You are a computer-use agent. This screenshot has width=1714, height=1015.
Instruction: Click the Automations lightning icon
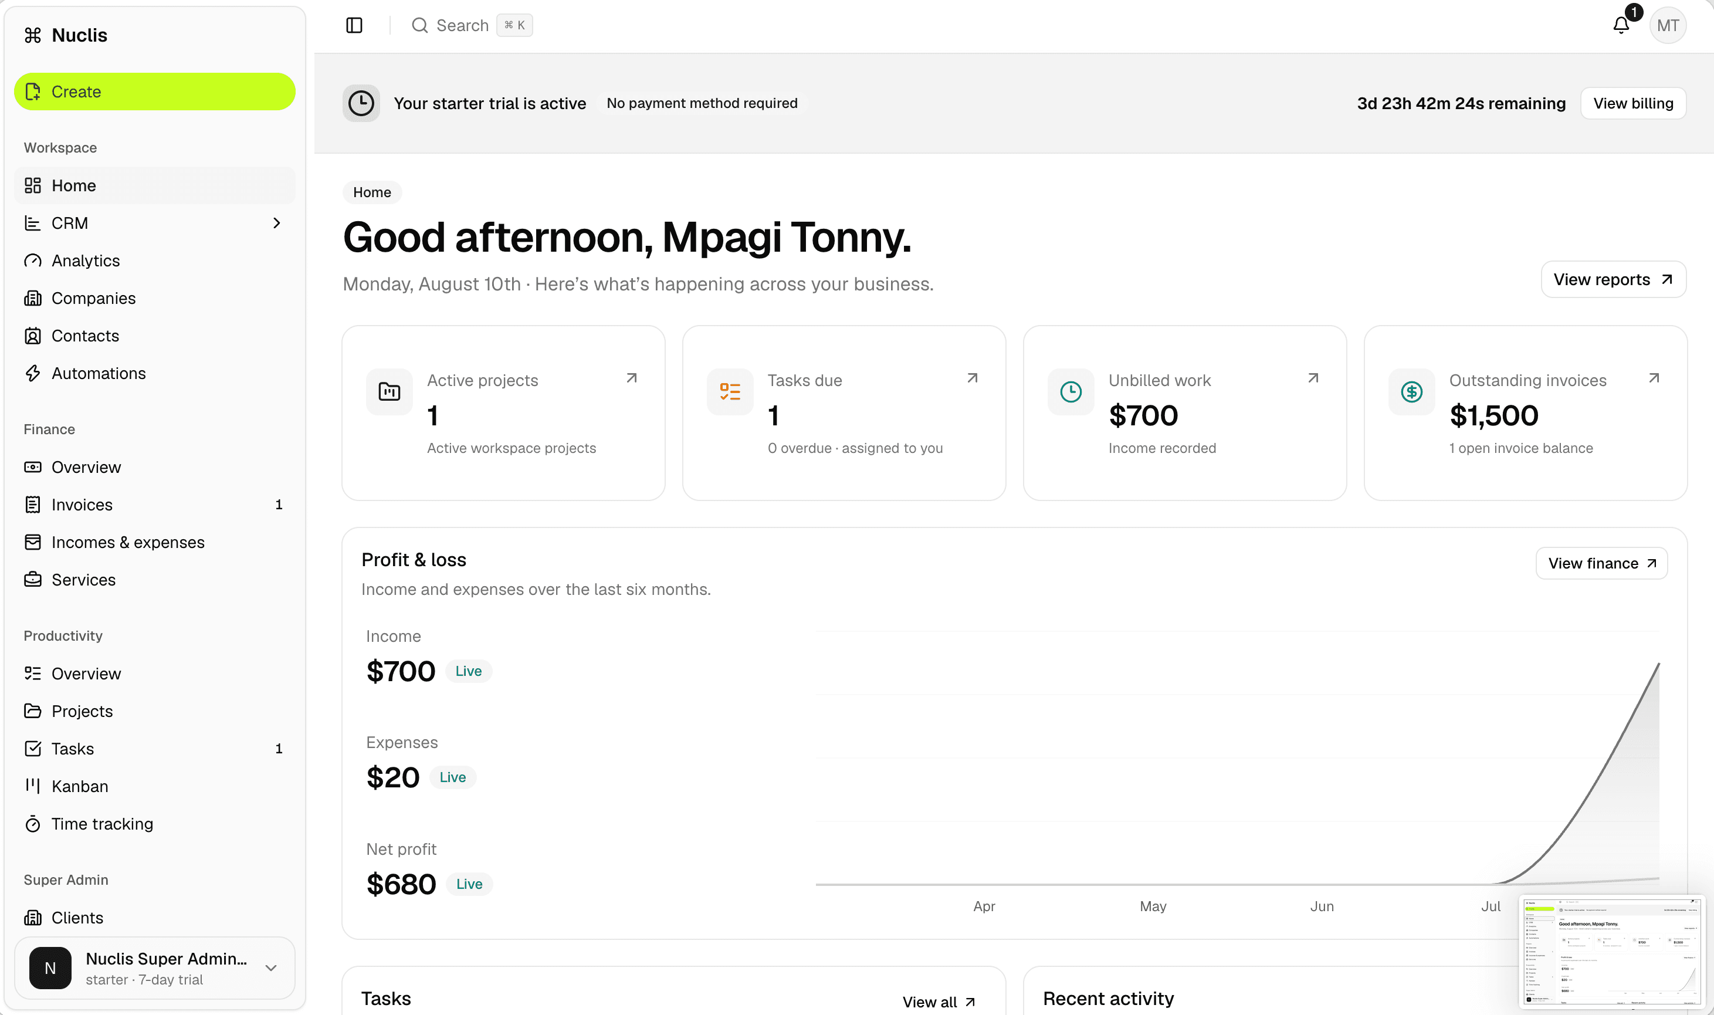pos(33,374)
